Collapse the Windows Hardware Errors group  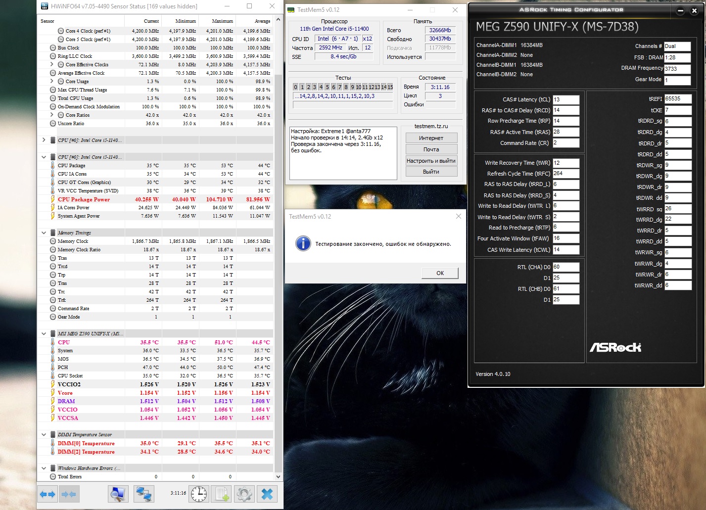[x=44, y=468]
